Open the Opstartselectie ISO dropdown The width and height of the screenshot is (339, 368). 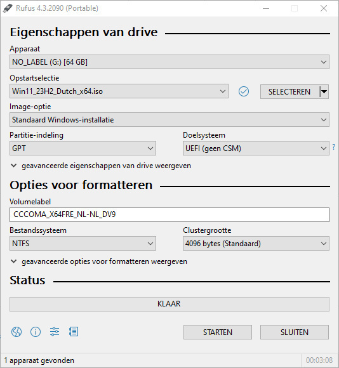tap(119, 91)
